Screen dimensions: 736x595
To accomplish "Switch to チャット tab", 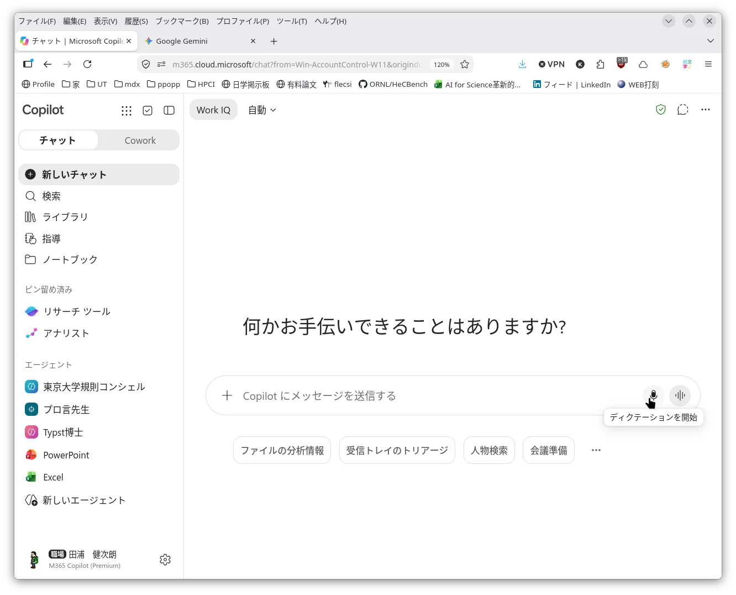I will [58, 140].
